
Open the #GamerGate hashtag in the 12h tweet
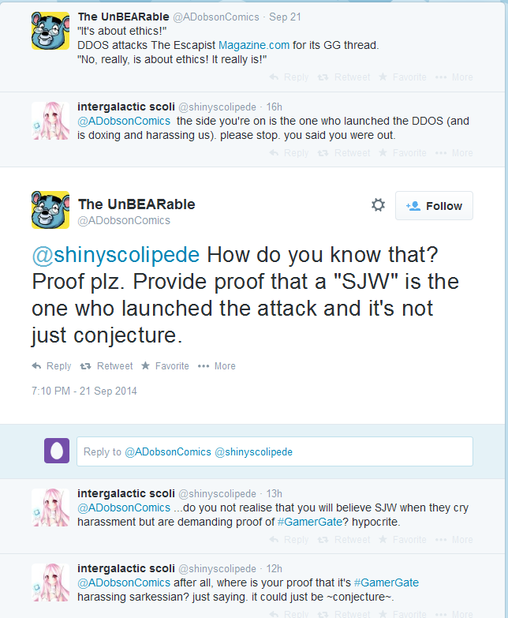click(387, 582)
